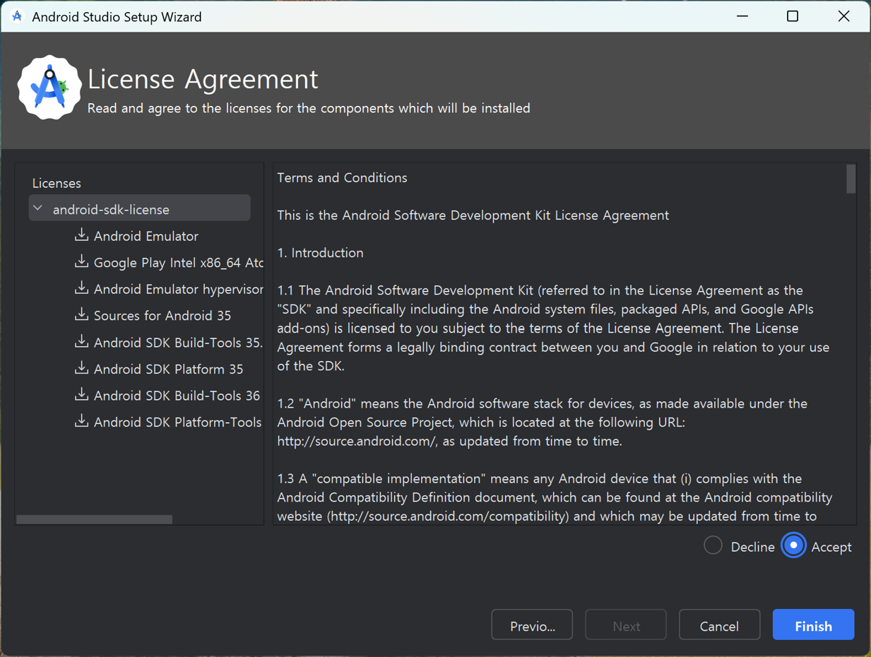Click the Android Studio icon in the title bar

click(17, 16)
